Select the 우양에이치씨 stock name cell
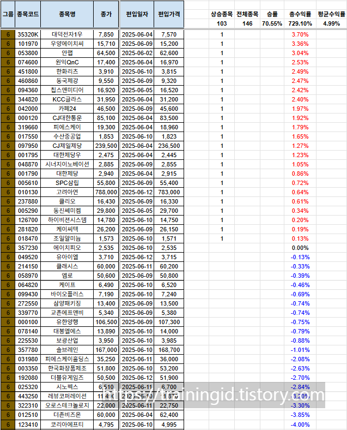347x430 pixels. (67, 44)
